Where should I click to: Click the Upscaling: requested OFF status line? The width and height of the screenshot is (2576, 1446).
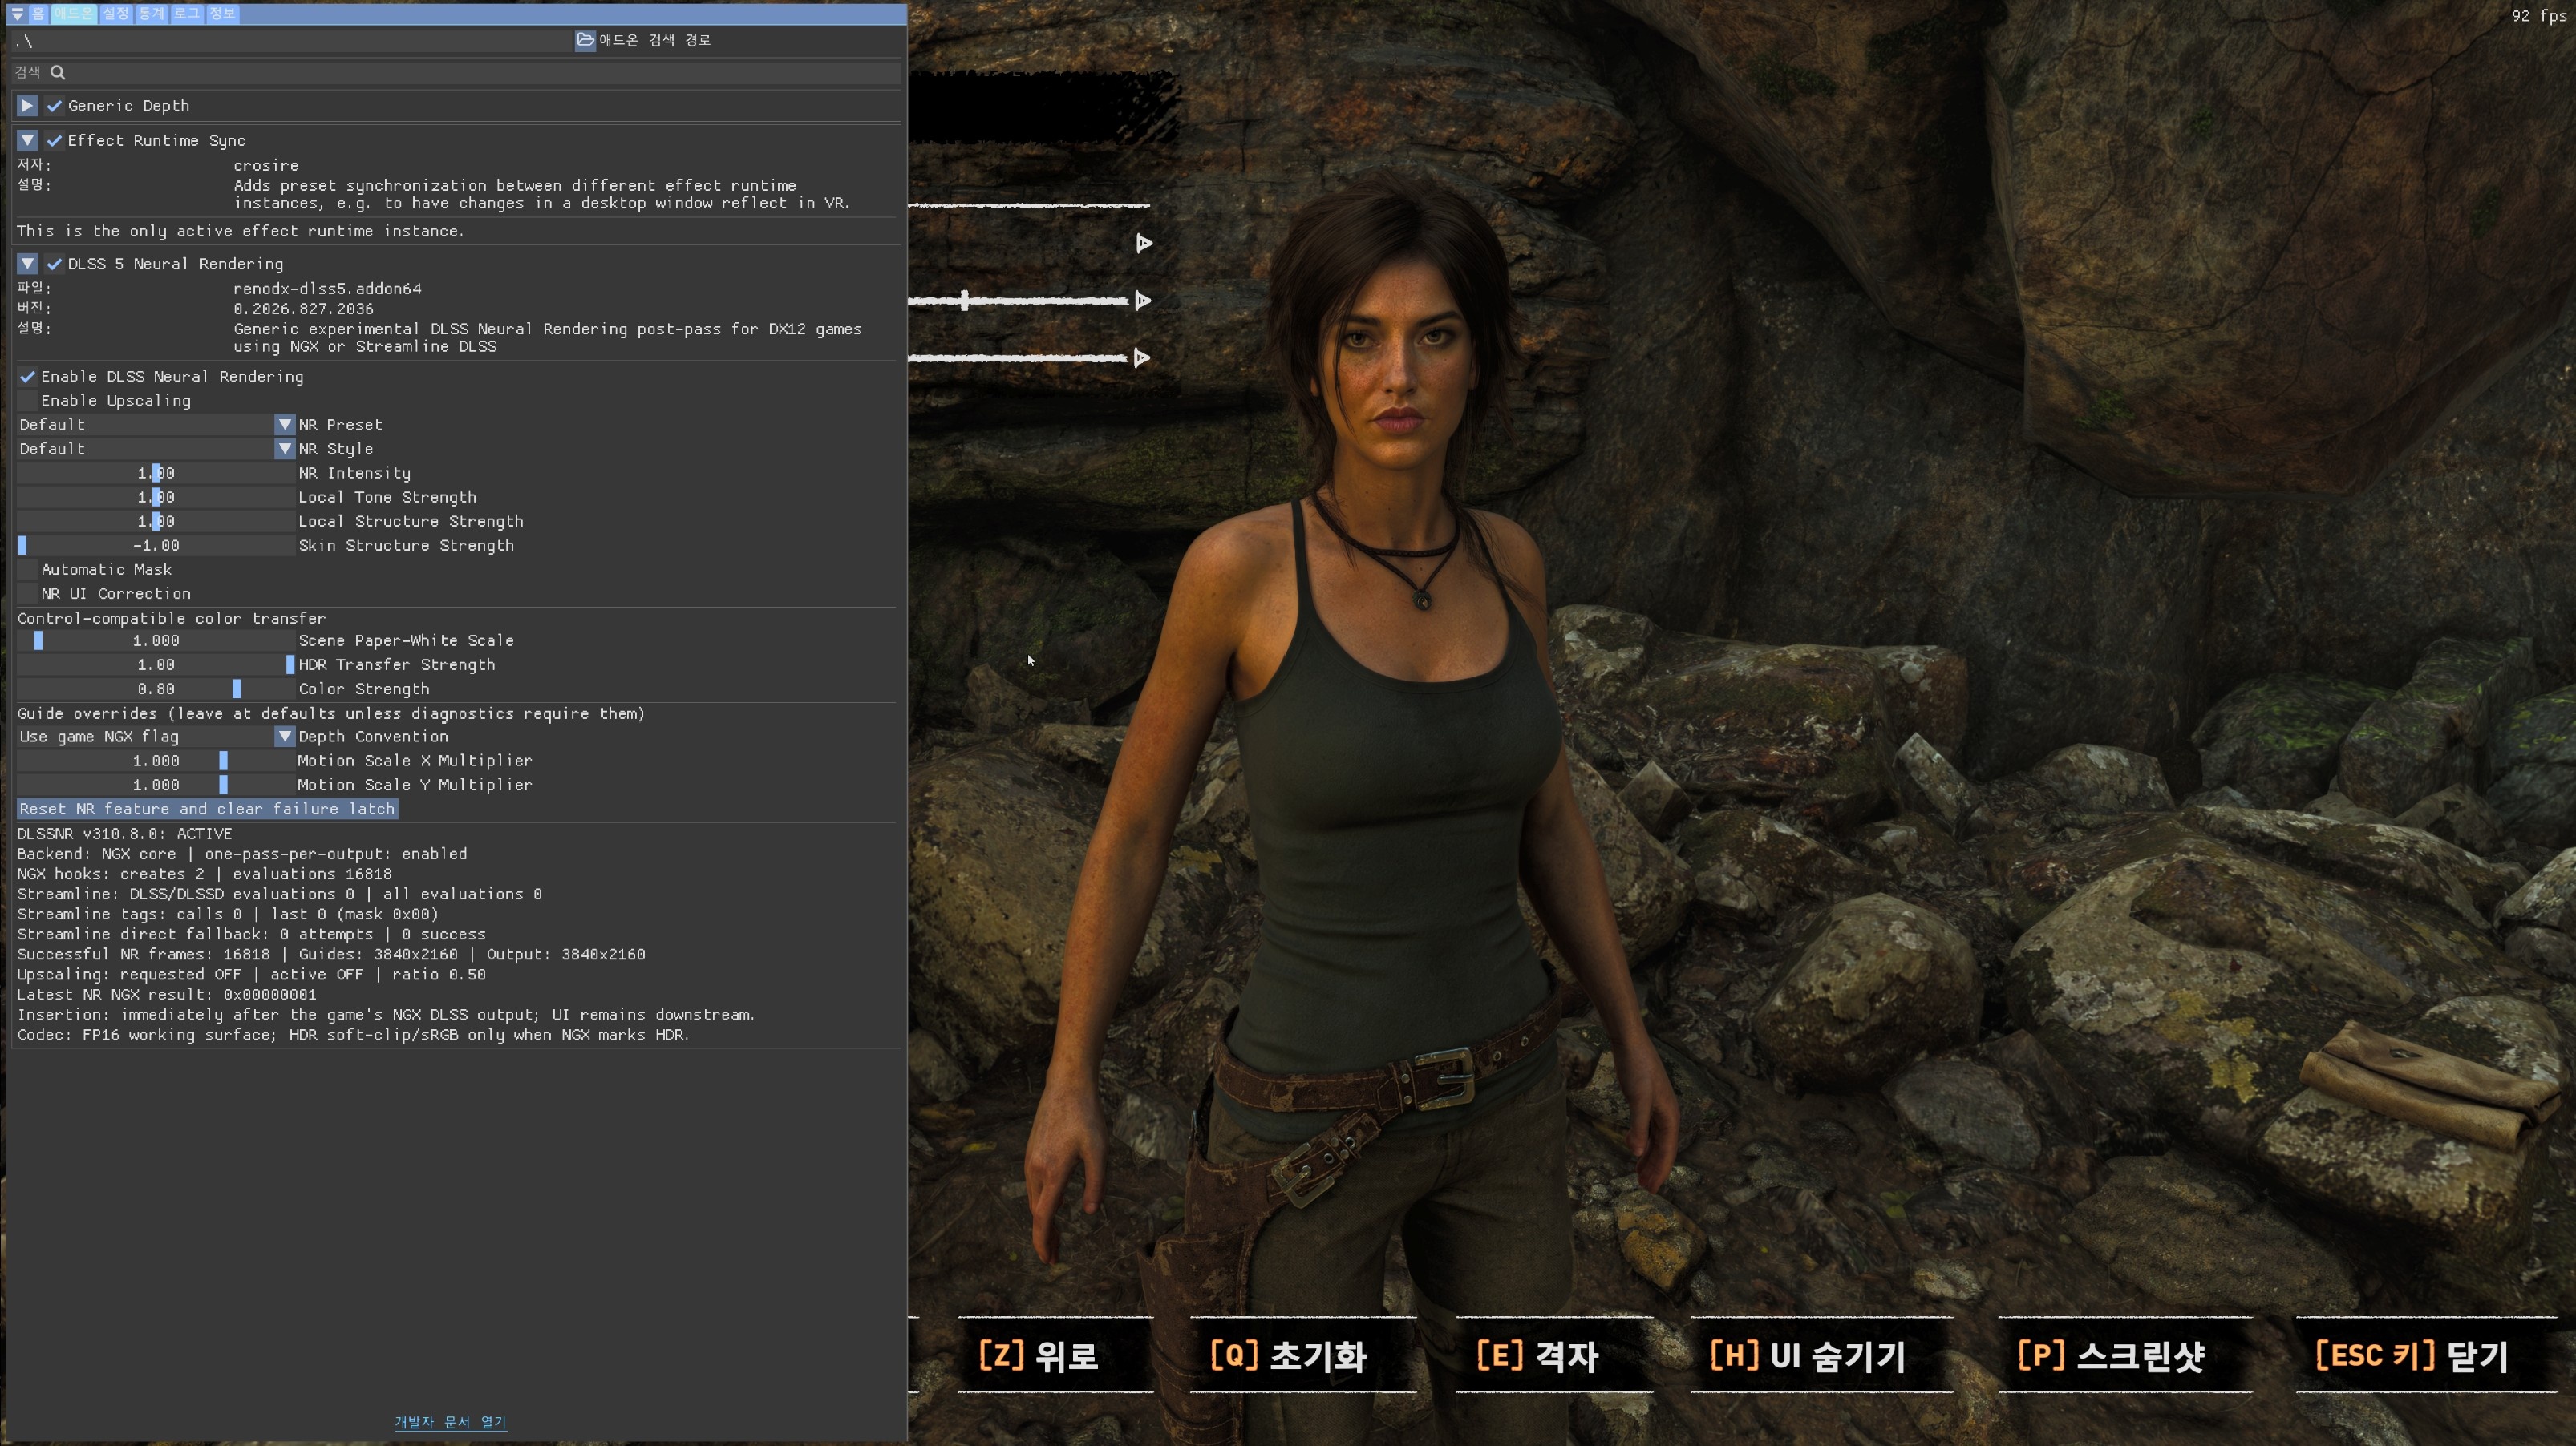[x=252, y=975]
